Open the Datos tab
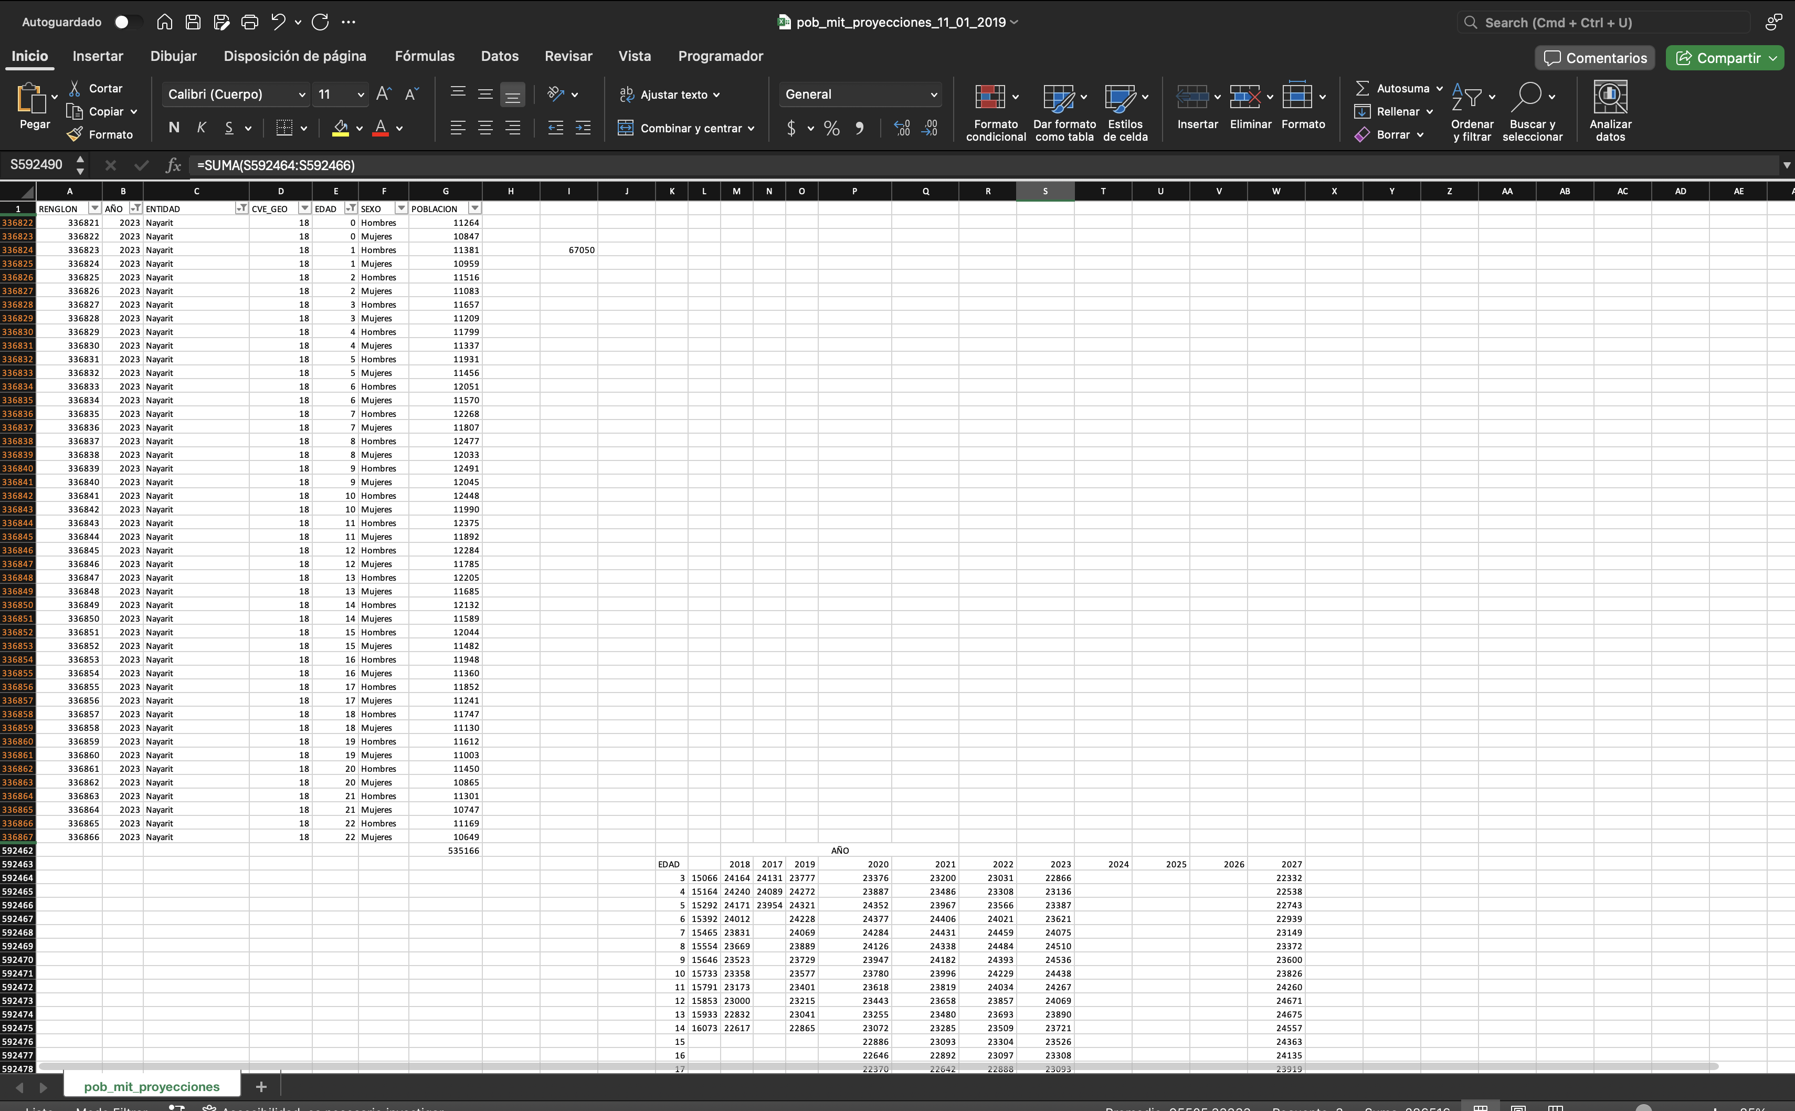Screen dimensions: 1795x1111 click(500, 56)
